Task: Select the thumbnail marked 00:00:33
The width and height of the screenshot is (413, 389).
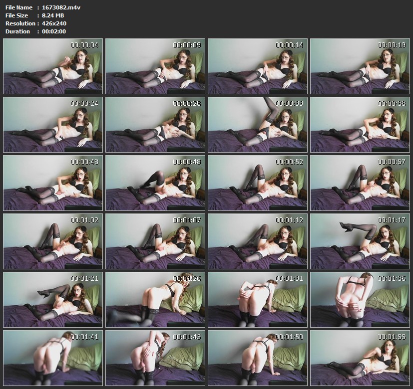Action: (258, 125)
